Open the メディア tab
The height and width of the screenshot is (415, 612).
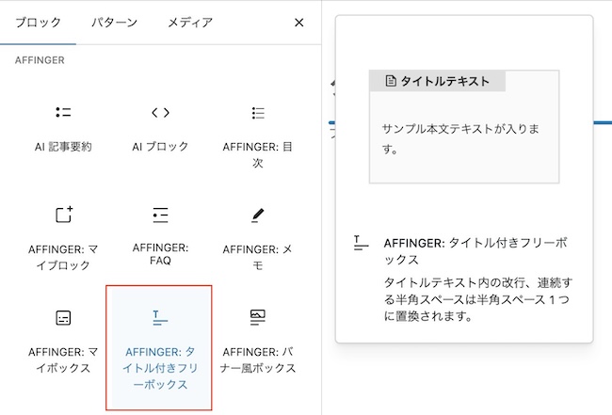click(190, 23)
